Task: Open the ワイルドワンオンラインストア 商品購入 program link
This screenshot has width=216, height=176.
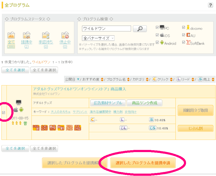Action: [80, 89]
